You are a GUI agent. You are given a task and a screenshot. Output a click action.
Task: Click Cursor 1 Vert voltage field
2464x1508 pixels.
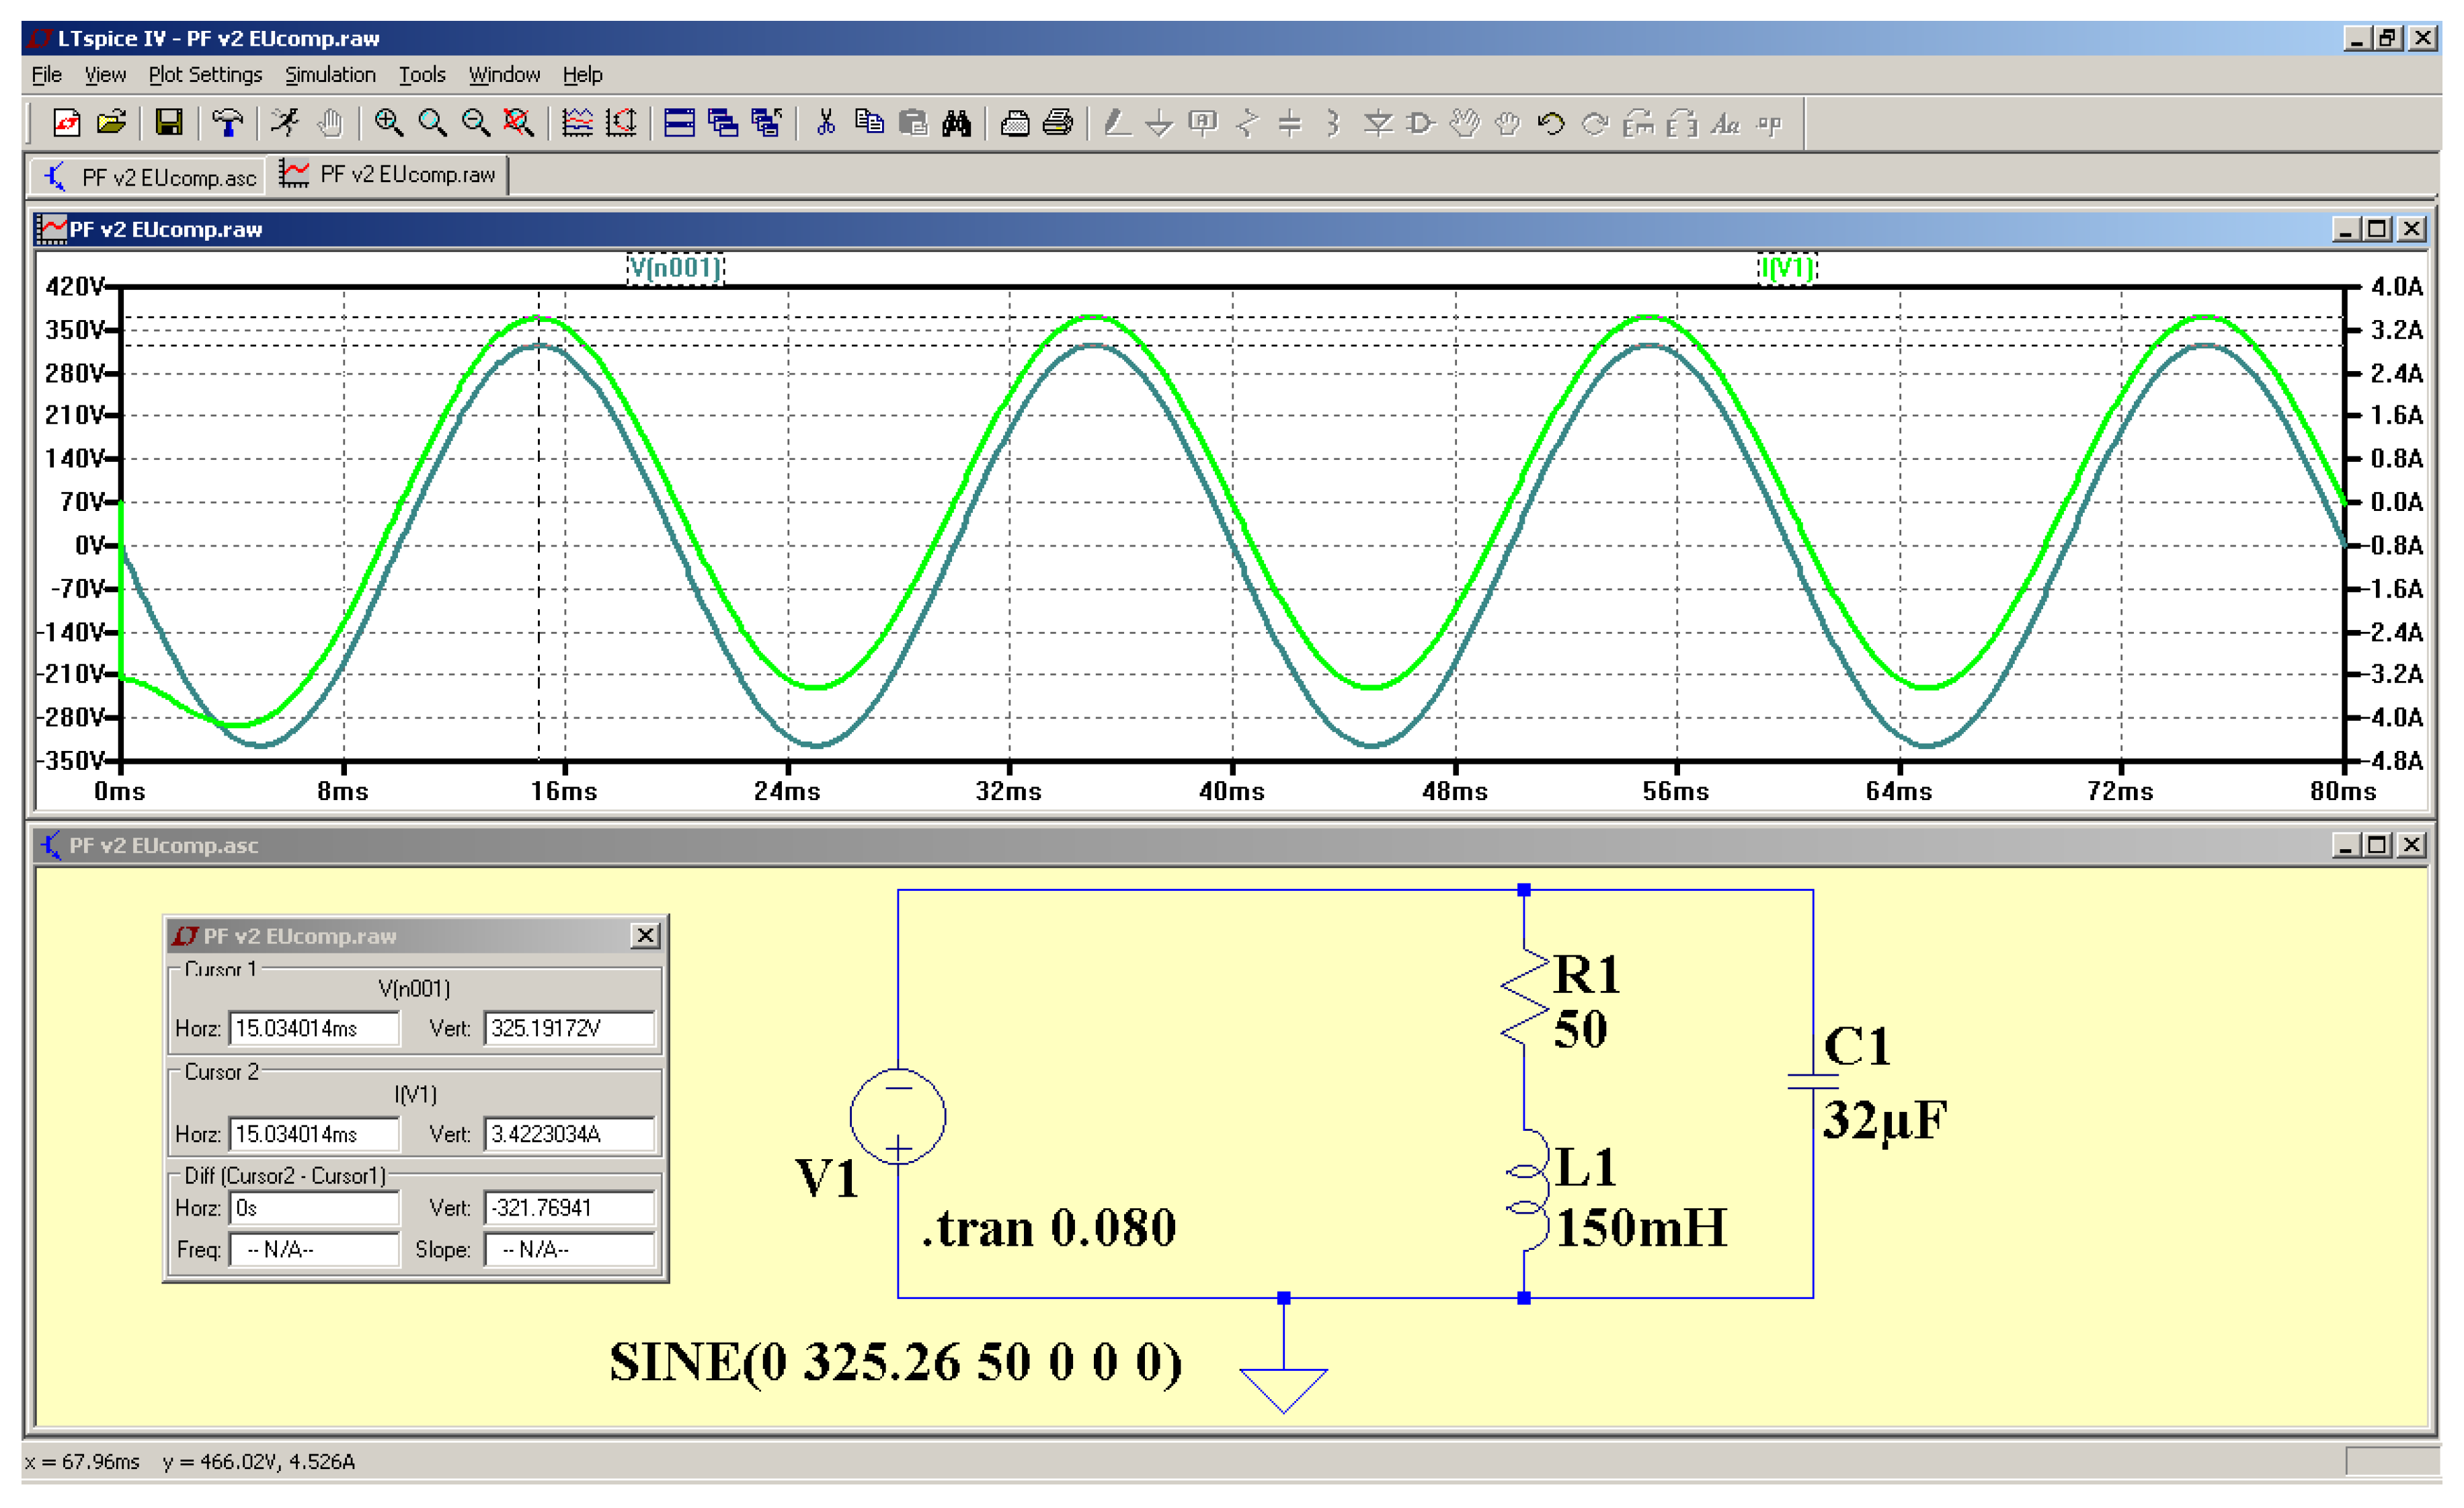pyautogui.click(x=569, y=1028)
